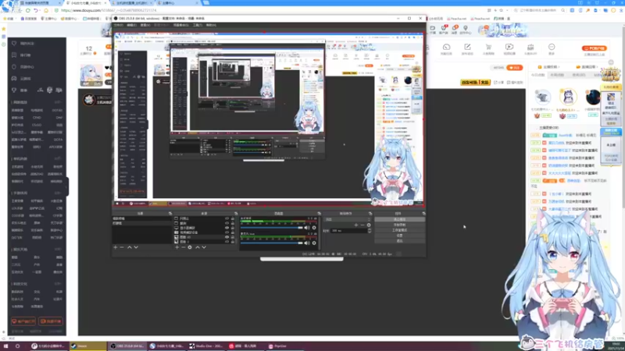The image size is (625, 351).
Task: Open Studio One from the taskbar
Action: click(x=205, y=346)
